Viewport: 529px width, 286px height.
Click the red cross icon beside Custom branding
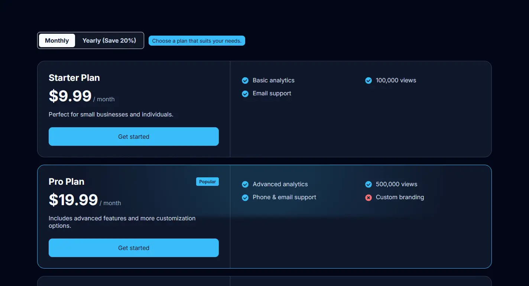point(369,197)
